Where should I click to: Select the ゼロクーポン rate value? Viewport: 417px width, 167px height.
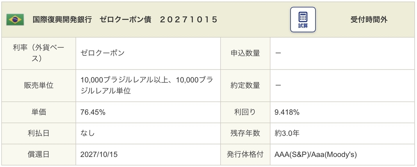(x=103, y=53)
